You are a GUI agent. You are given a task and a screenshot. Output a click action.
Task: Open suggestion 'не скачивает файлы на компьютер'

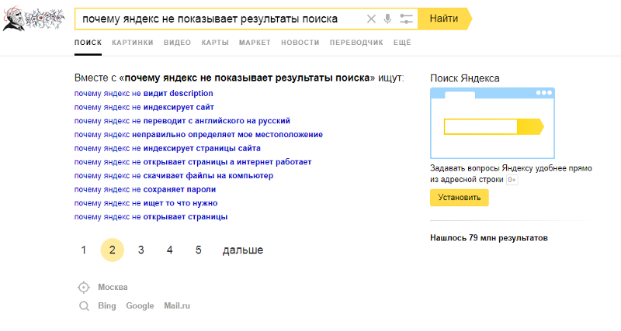coord(174,176)
